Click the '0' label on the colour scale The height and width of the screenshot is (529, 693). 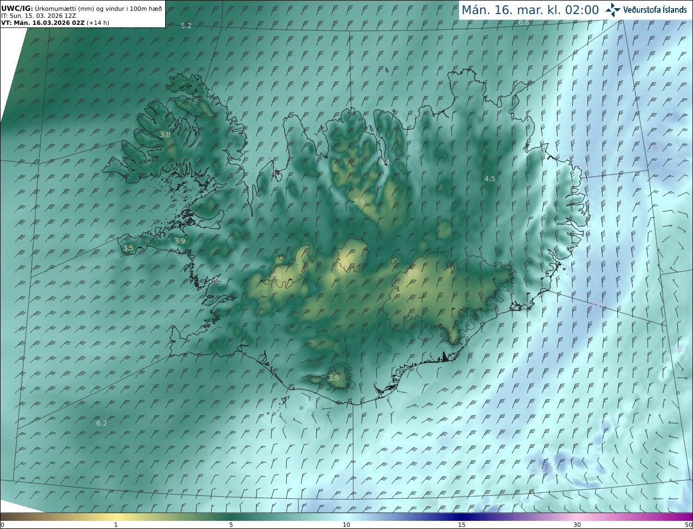pyautogui.click(x=2, y=525)
